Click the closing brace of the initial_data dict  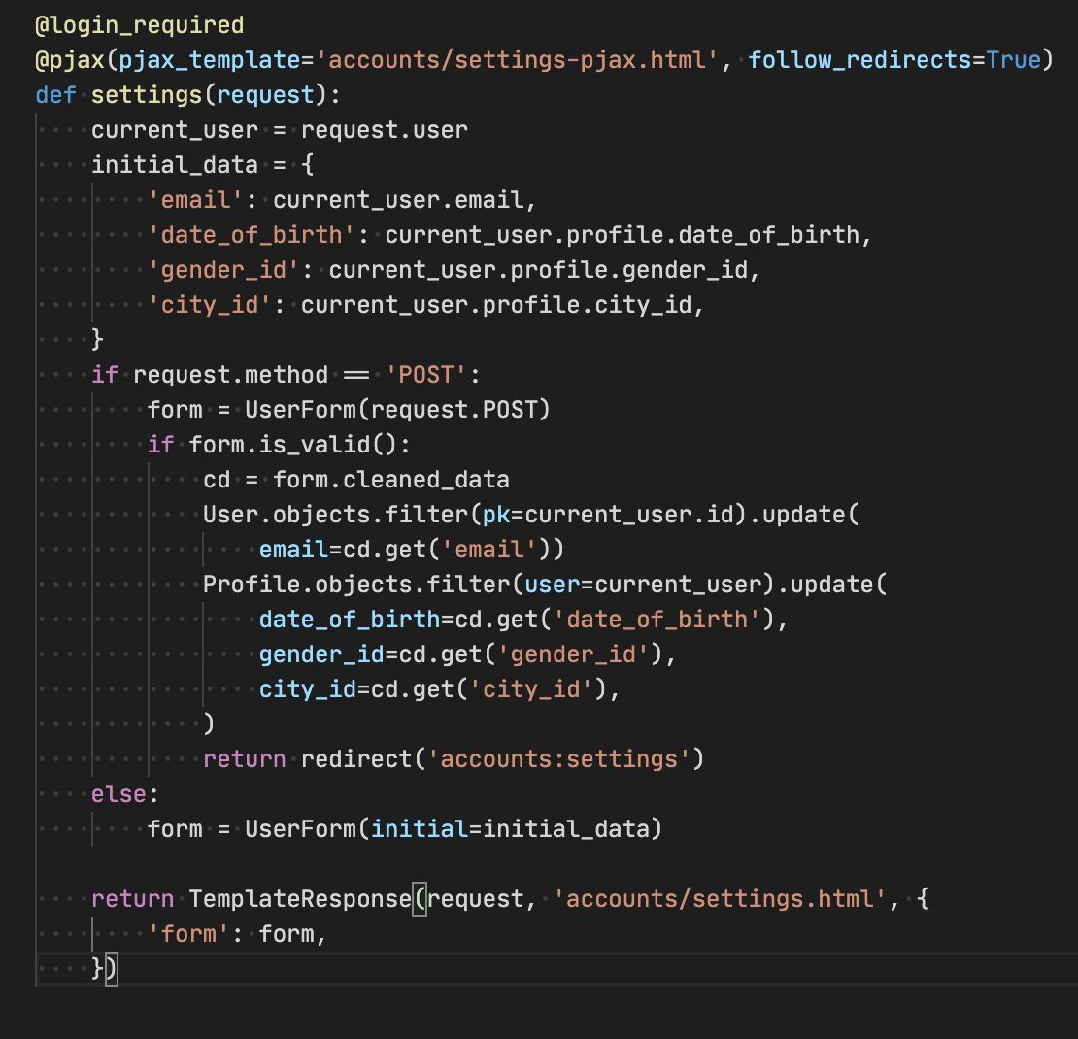(98, 339)
